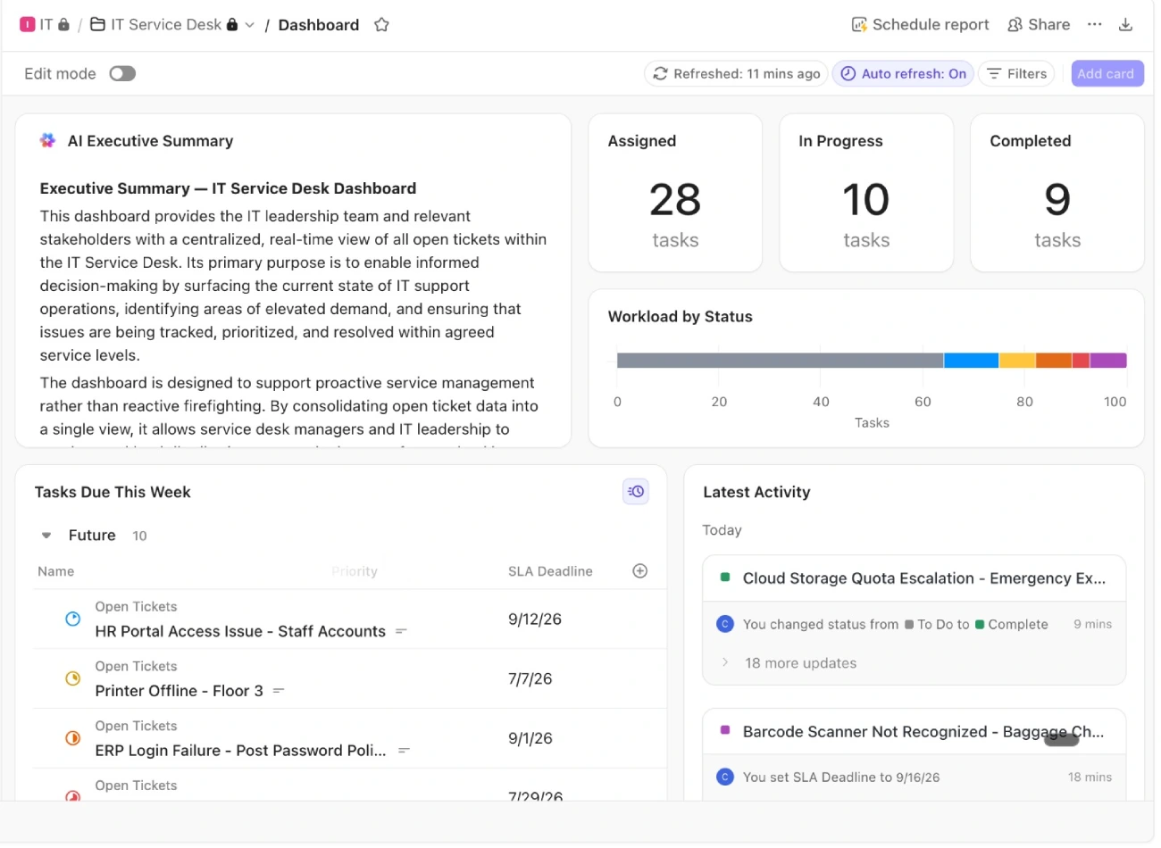Favorite the dashboard with the star icon
Viewport: 1161px width, 848px height.
click(381, 25)
